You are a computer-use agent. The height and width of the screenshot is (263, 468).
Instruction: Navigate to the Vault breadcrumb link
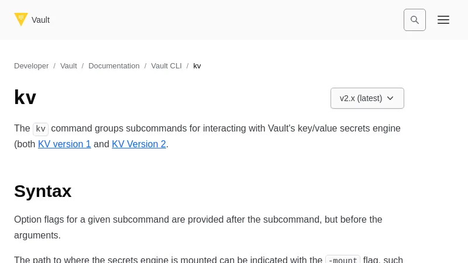(68, 66)
